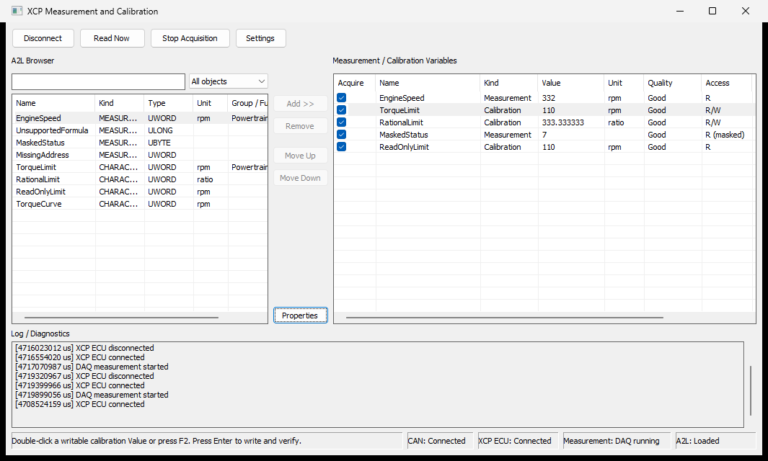768x461 pixels.
Task: Sort A2L Browser by Type column header
Action: [x=169, y=103]
